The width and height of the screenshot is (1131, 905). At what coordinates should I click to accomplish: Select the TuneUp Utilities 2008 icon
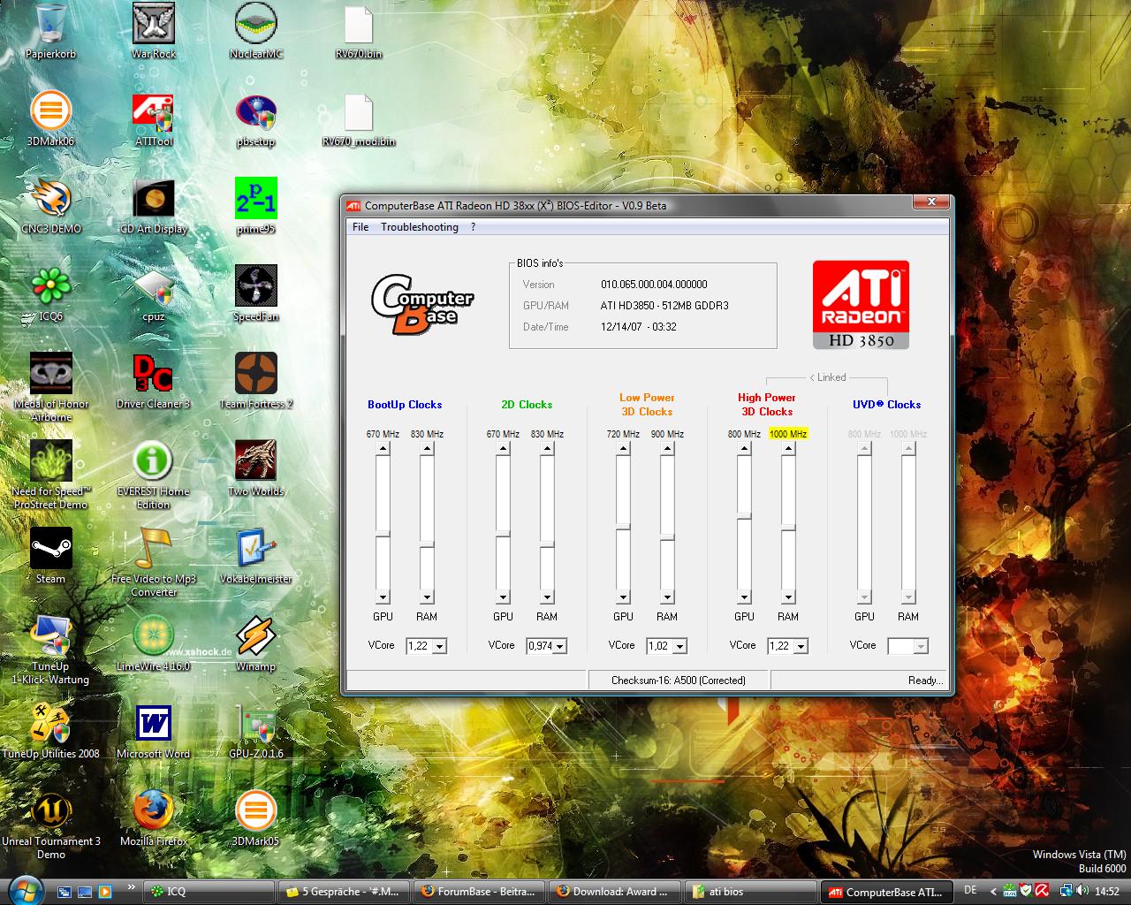click(50, 731)
